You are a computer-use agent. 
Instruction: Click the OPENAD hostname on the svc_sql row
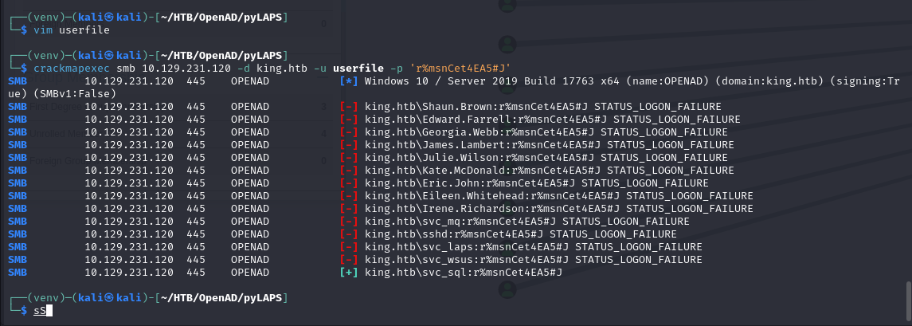(250, 273)
